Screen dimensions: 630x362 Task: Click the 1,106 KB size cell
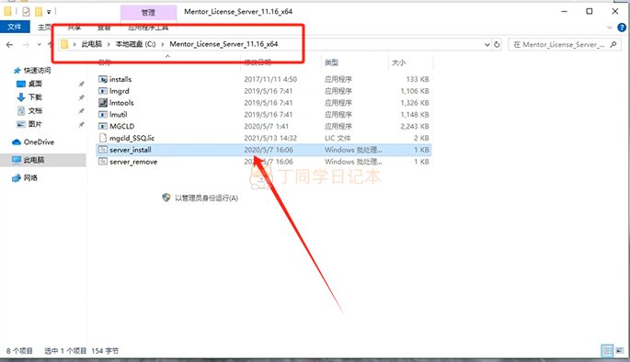tap(415, 91)
